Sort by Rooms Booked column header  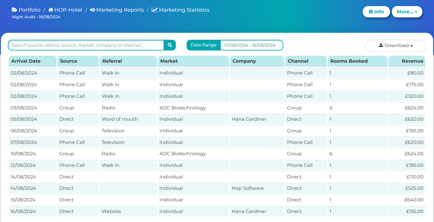point(357,61)
